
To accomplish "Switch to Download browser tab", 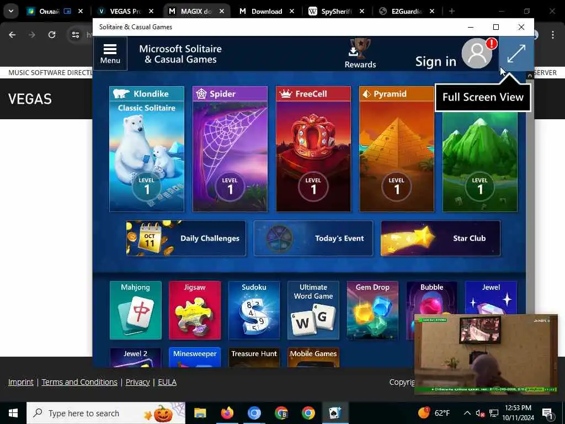I will [x=266, y=11].
